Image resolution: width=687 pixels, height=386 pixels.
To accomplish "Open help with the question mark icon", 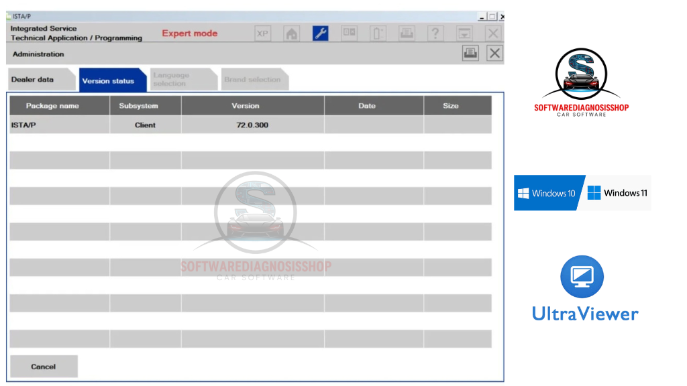I will pos(435,34).
